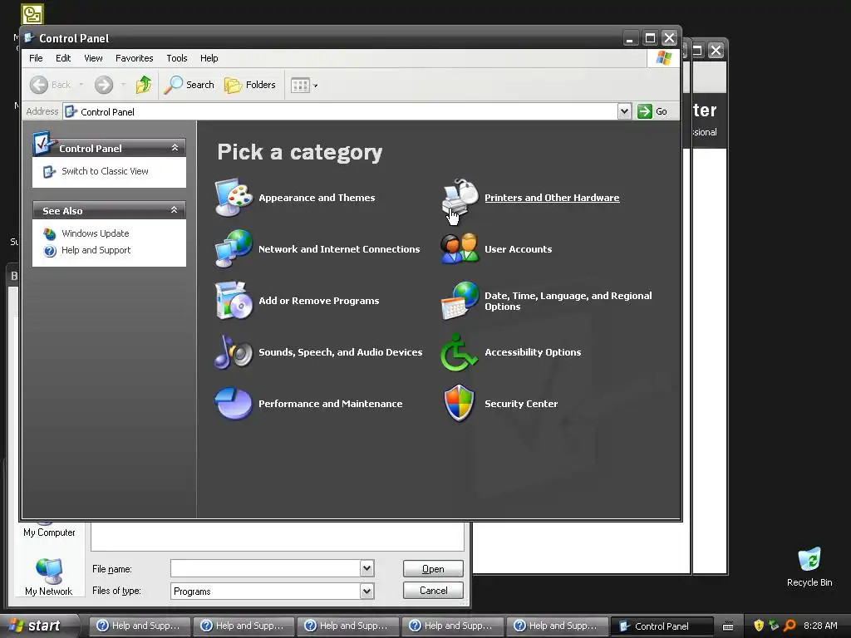Click the Security Center text link

coord(521,404)
